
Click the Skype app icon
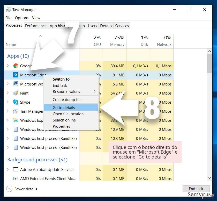pyautogui.click(x=16, y=102)
